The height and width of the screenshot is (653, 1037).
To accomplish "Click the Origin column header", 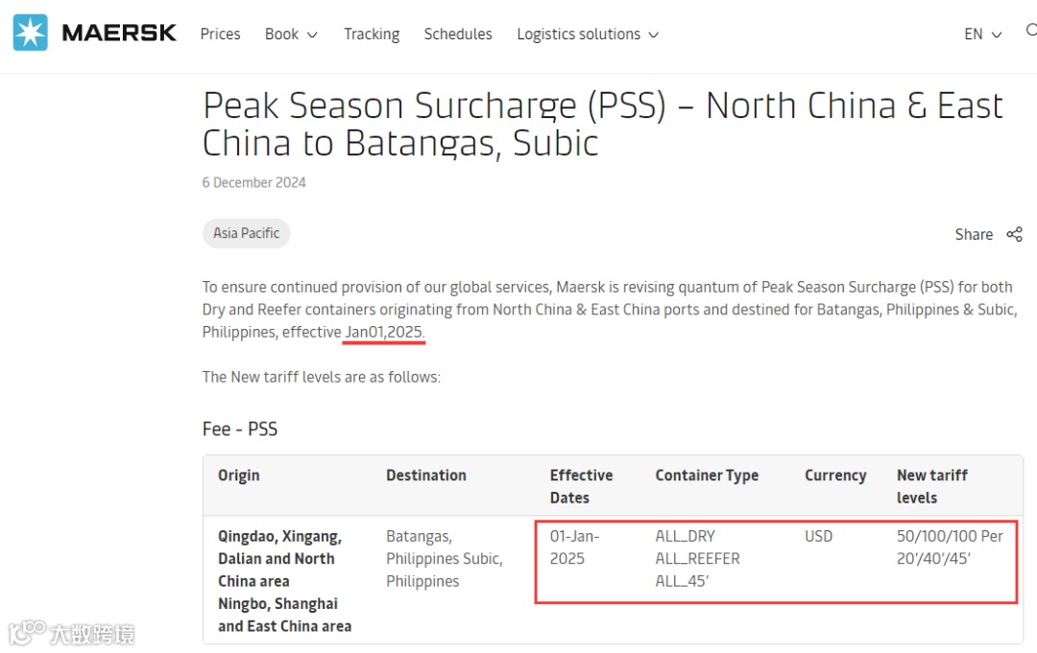I will tap(238, 475).
